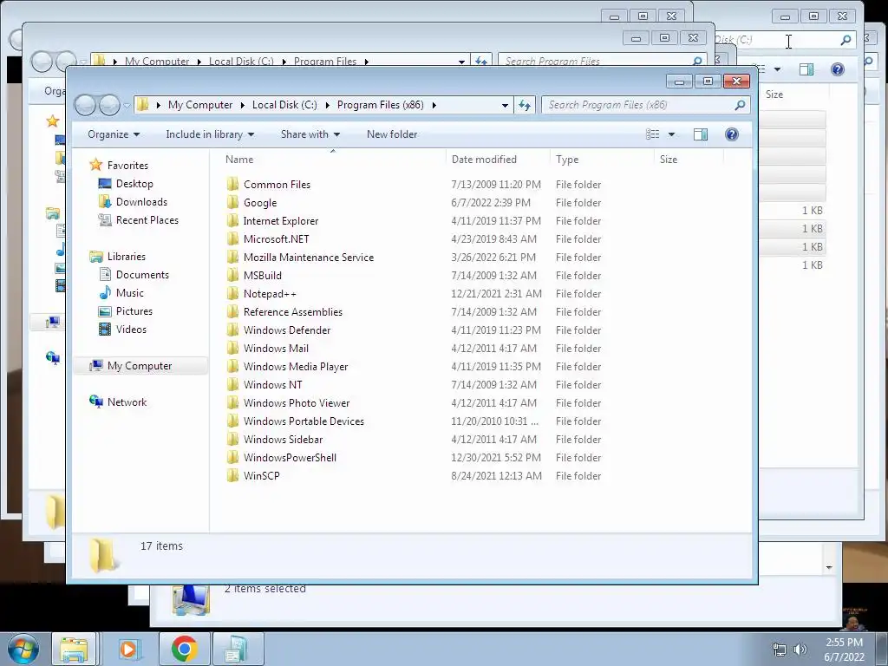Select Libraries in the navigation pane
This screenshot has width=888, height=666.
127,257
